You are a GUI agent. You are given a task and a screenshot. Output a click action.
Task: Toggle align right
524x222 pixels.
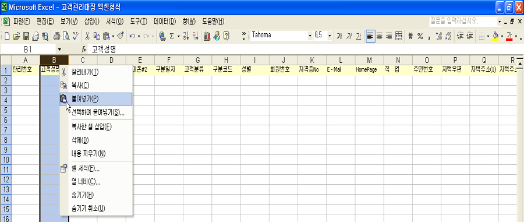(x=389, y=36)
